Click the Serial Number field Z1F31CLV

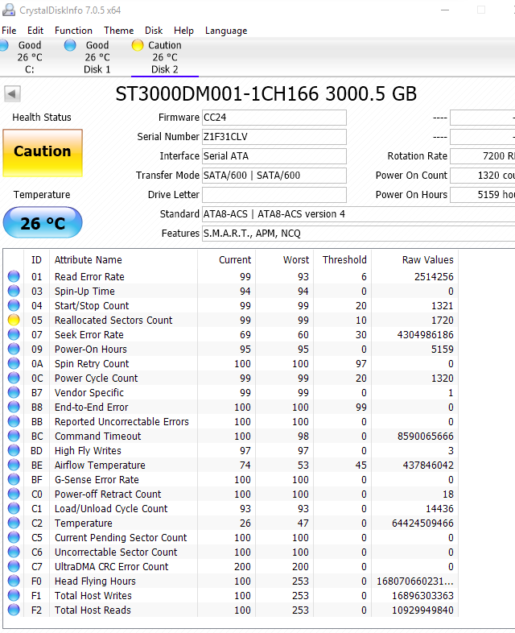pyautogui.click(x=274, y=137)
